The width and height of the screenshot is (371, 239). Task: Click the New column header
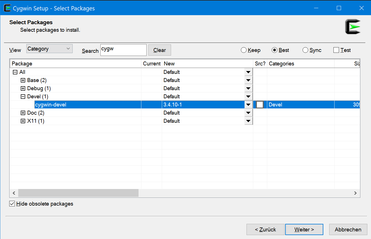(208, 63)
